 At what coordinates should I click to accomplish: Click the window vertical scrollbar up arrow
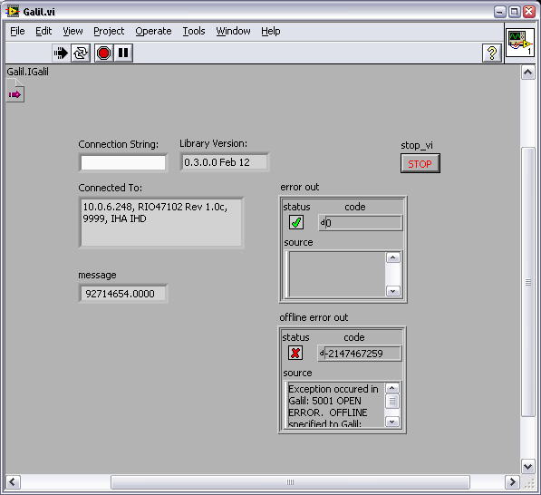528,73
